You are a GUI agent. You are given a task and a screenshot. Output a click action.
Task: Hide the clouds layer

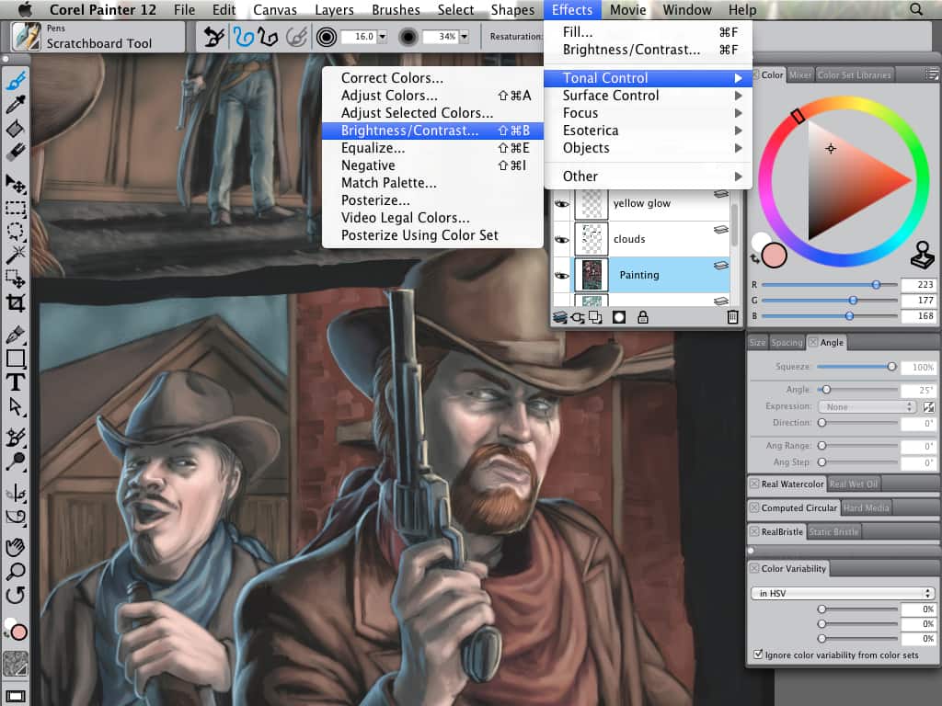(562, 240)
